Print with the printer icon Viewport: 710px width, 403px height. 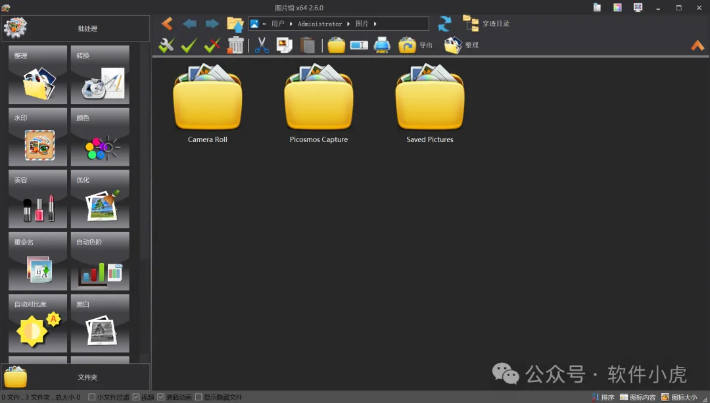click(382, 45)
